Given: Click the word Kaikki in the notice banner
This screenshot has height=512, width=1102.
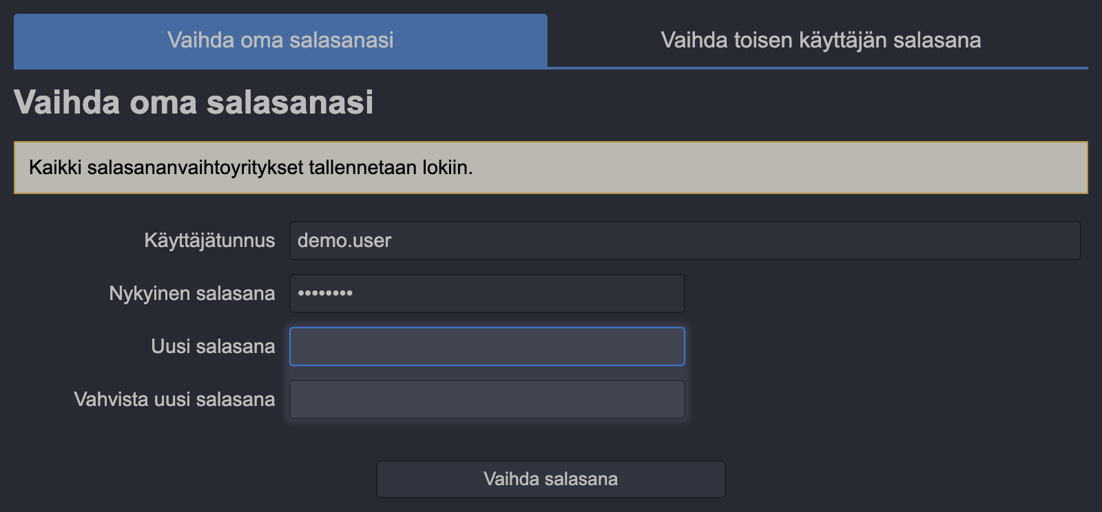Looking at the screenshot, I should click(55, 167).
